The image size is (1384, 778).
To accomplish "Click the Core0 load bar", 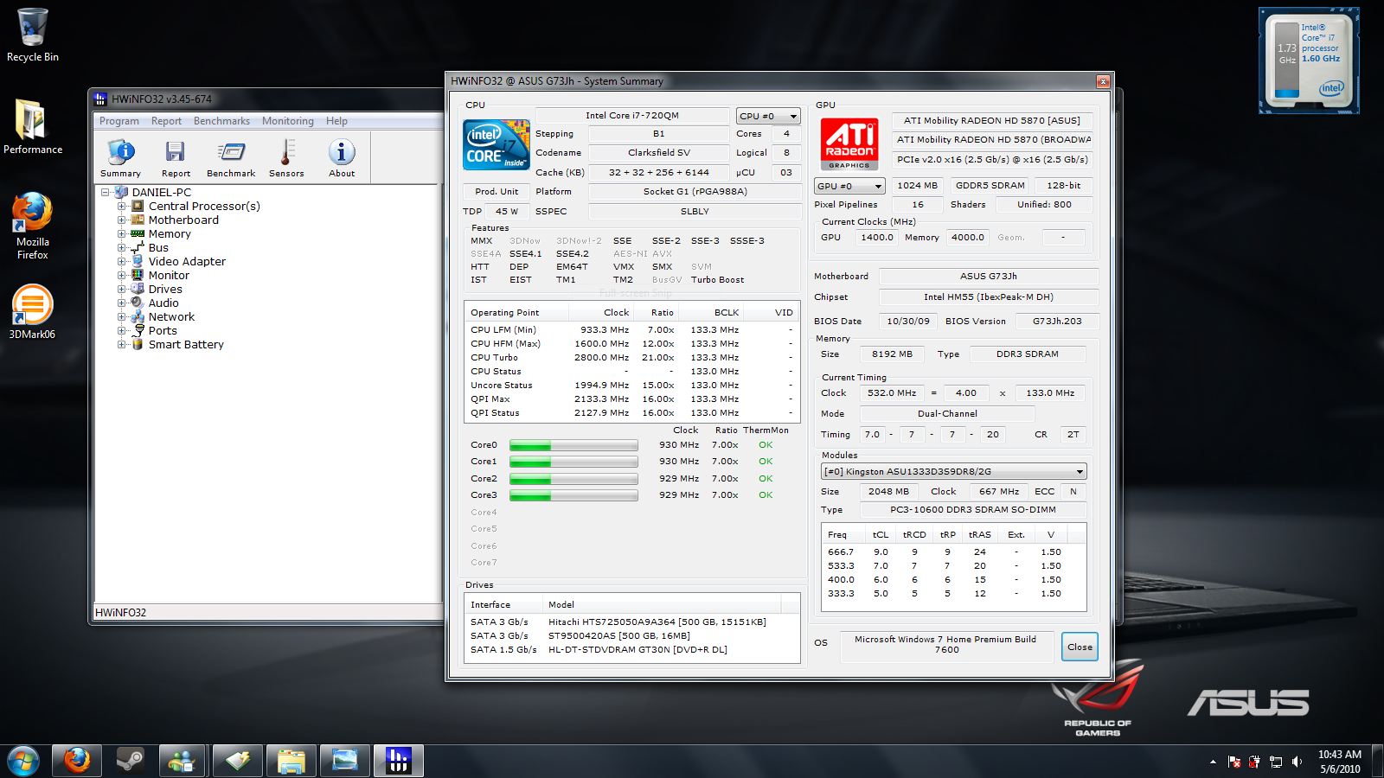I will (x=573, y=445).
